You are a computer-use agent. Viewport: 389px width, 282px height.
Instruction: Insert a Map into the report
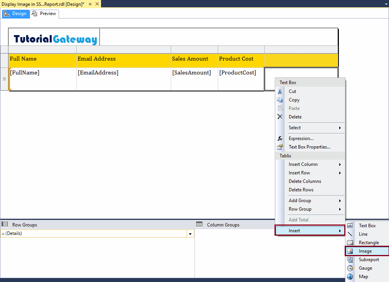[x=363, y=276]
